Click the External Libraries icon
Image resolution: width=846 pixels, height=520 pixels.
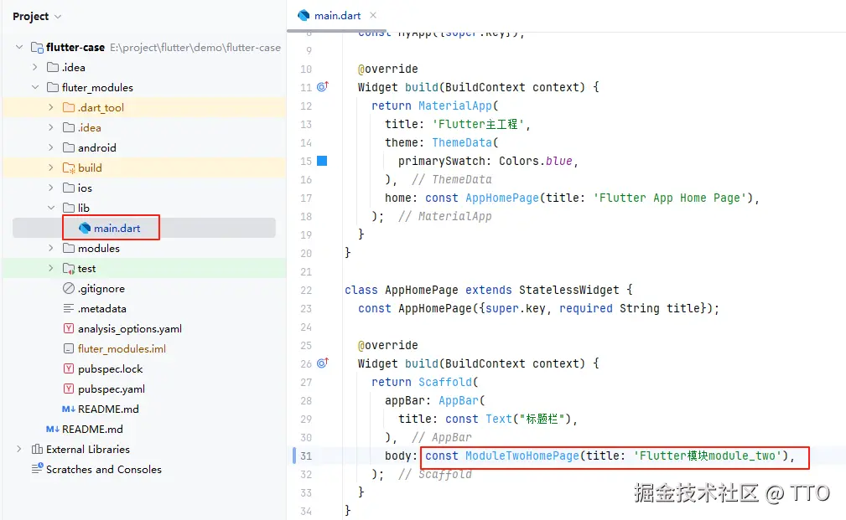(37, 449)
